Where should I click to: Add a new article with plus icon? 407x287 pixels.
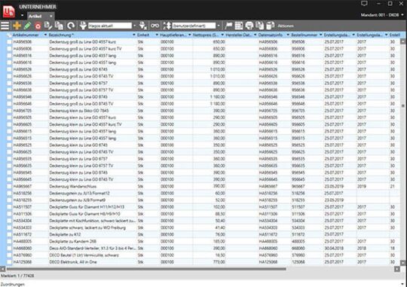[x=17, y=26]
